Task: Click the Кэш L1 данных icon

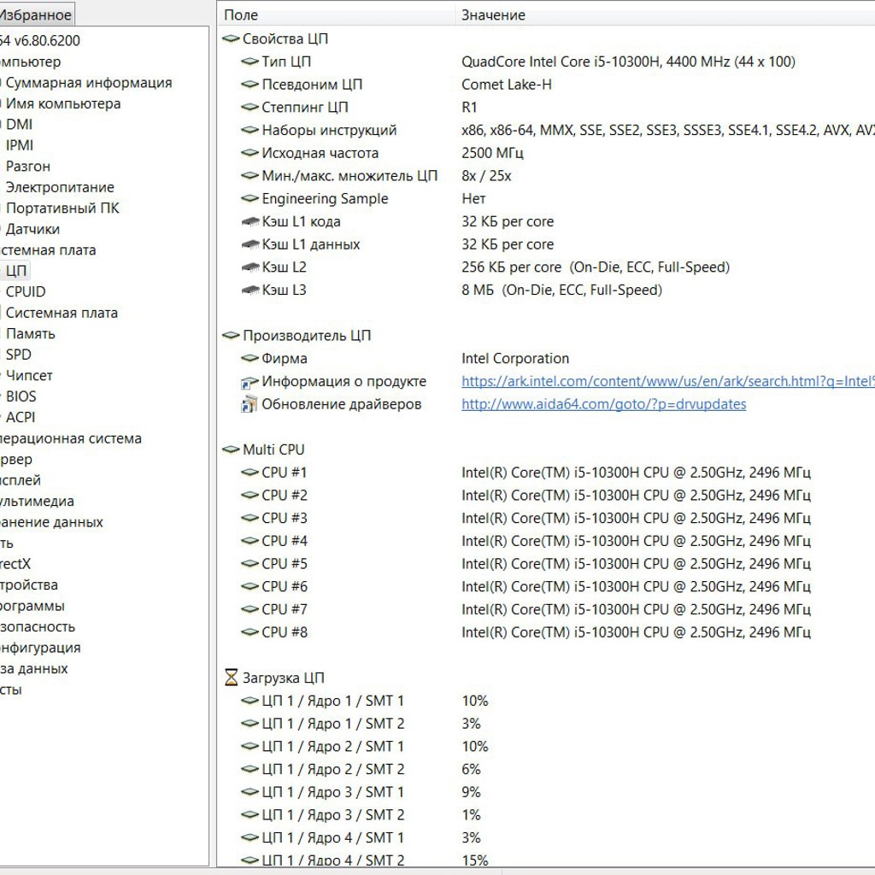Action: (250, 244)
